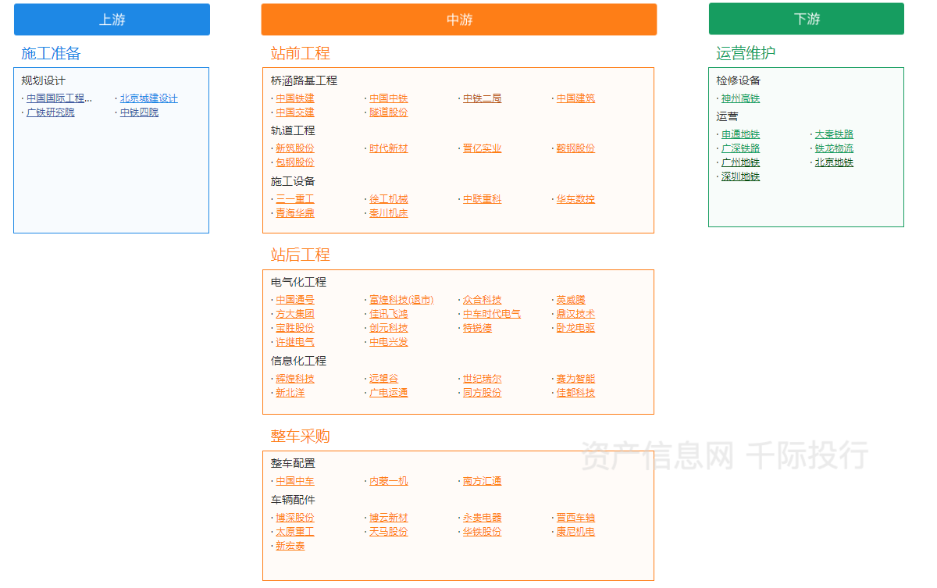Open the 中国建筑 link
Screen dimensions: 937x588
[x=576, y=98]
